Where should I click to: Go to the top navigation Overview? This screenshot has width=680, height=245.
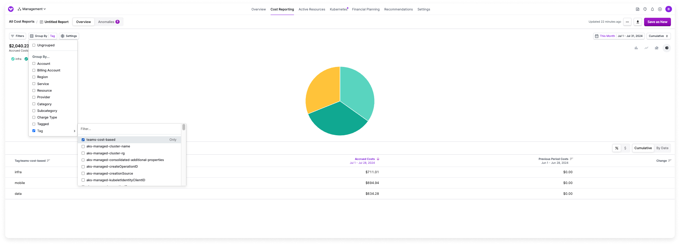pyautogui.click(x=258, y=9)
